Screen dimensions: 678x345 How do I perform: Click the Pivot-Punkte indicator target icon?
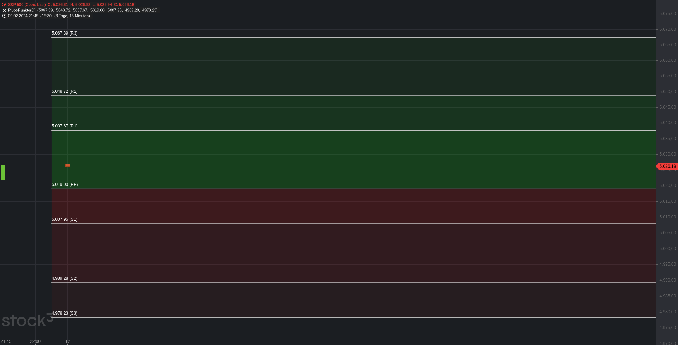[x=4, y=10]
